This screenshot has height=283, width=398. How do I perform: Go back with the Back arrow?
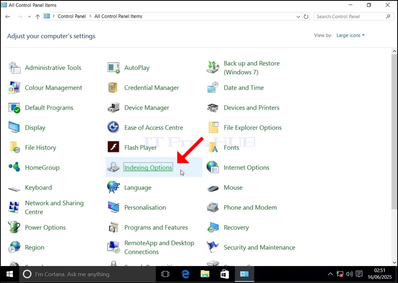(8, 17)
